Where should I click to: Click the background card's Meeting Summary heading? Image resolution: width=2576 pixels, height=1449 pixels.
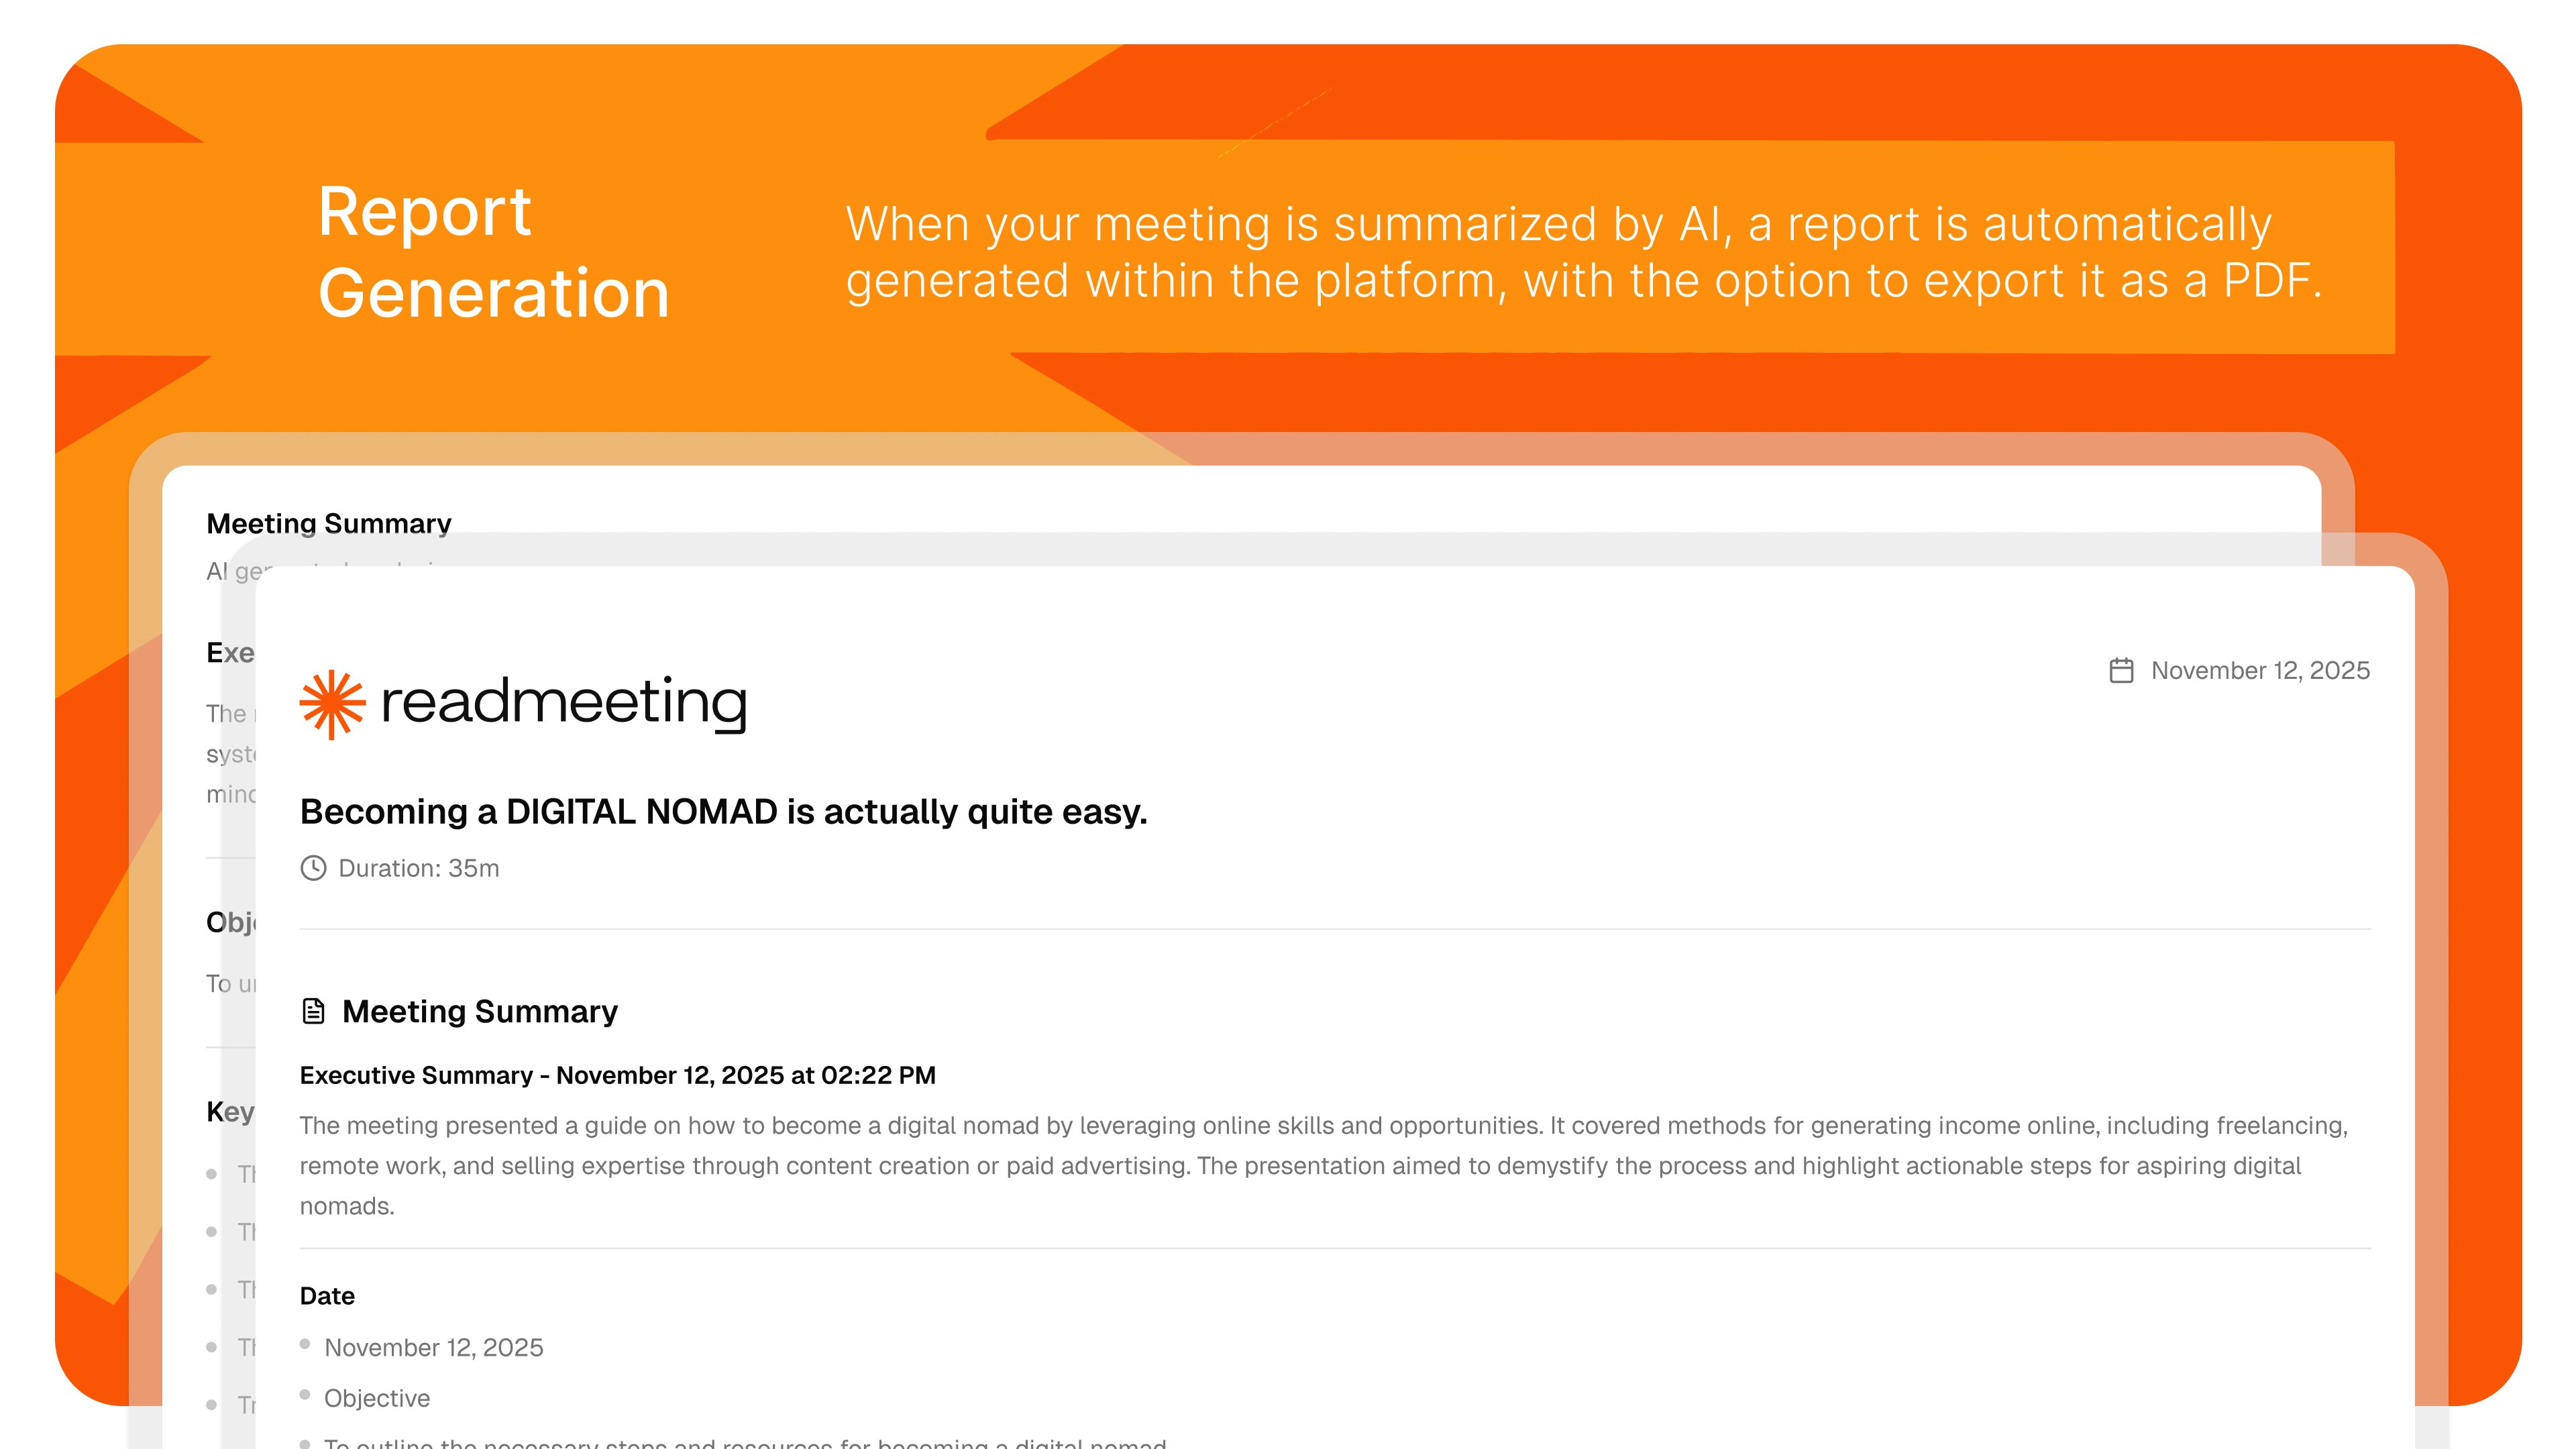[x=328, y=523]
